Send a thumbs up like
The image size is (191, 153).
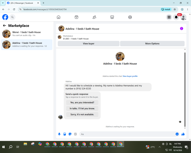click(x=183, y=134)
